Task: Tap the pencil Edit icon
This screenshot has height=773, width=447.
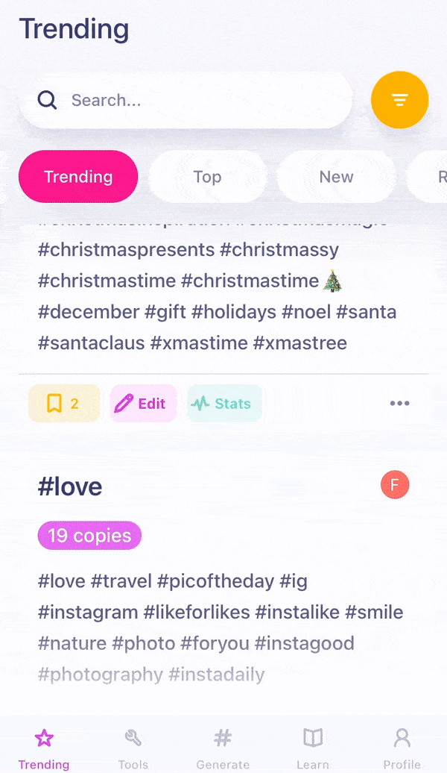Action: click(x=123, y=404)
